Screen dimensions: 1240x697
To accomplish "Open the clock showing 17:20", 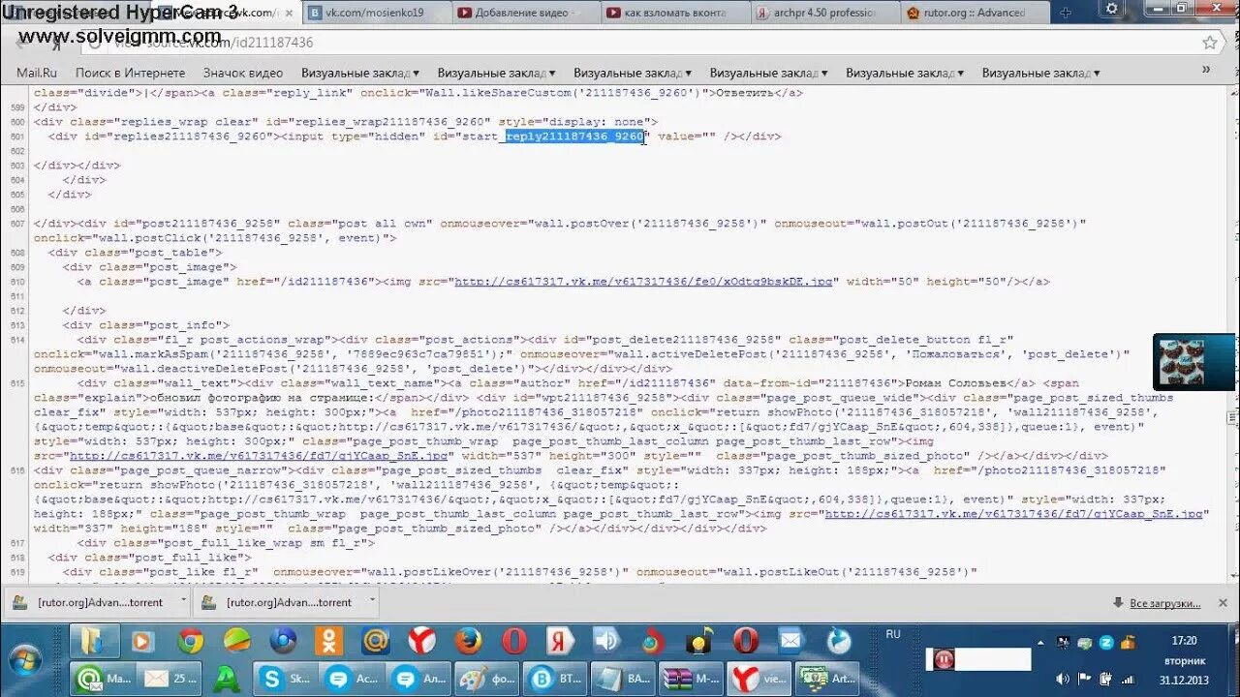I will (1184, 641).
